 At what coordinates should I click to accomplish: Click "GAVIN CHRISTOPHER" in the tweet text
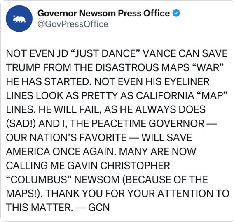[x=119, y=165]
